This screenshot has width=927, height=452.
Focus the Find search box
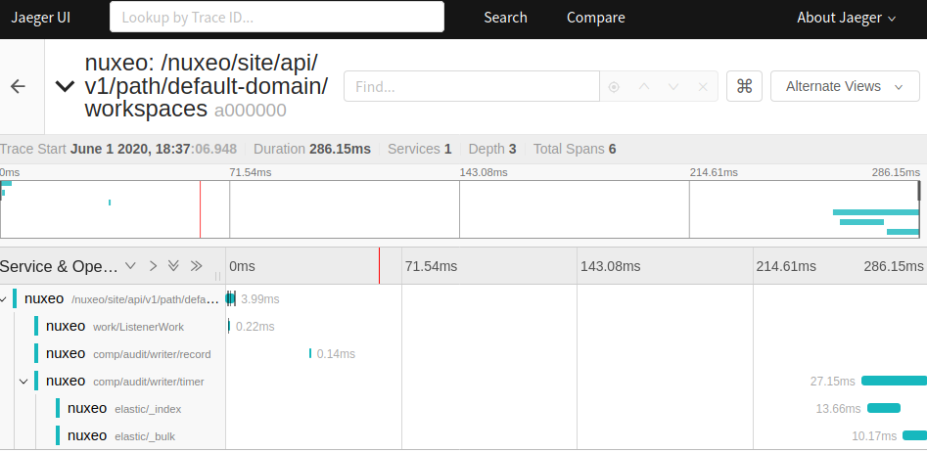point(472,87)
